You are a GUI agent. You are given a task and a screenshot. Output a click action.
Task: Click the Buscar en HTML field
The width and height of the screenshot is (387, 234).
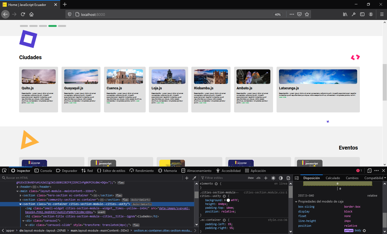[x=91, y=178]
